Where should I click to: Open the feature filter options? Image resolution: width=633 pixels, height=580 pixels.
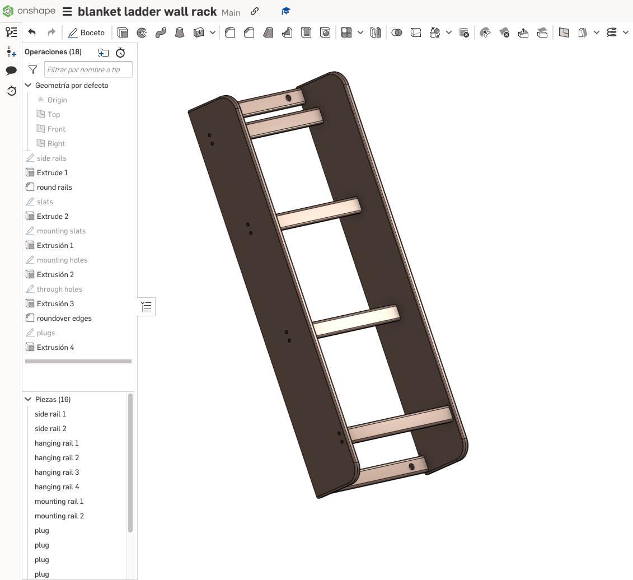coord(32,69)
